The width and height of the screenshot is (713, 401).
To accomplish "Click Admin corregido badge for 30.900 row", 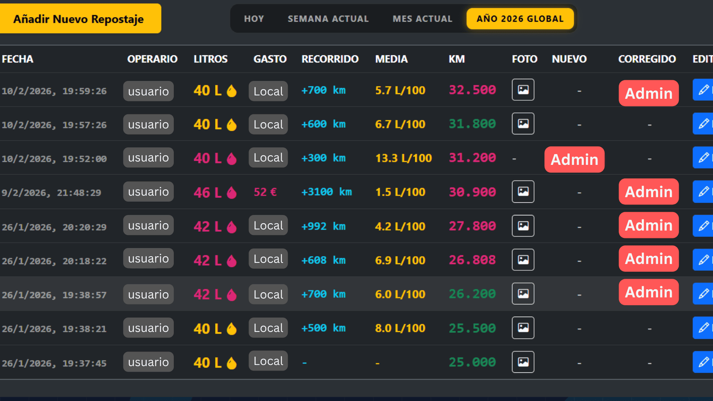I will click(649, 192).
